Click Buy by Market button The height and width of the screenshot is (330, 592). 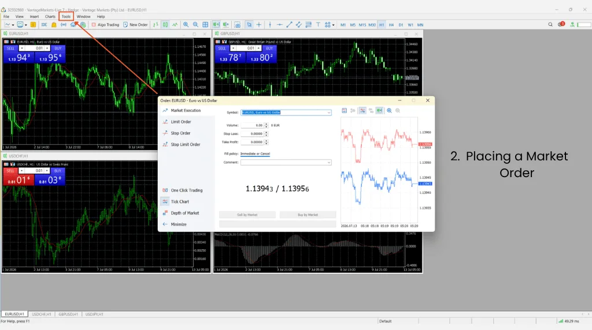coord(308,215)
